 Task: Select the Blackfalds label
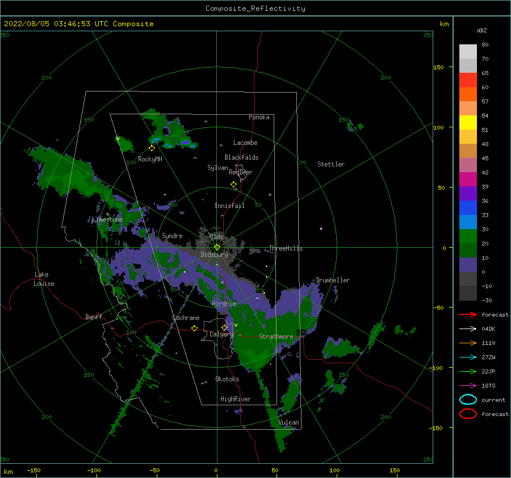241,157
